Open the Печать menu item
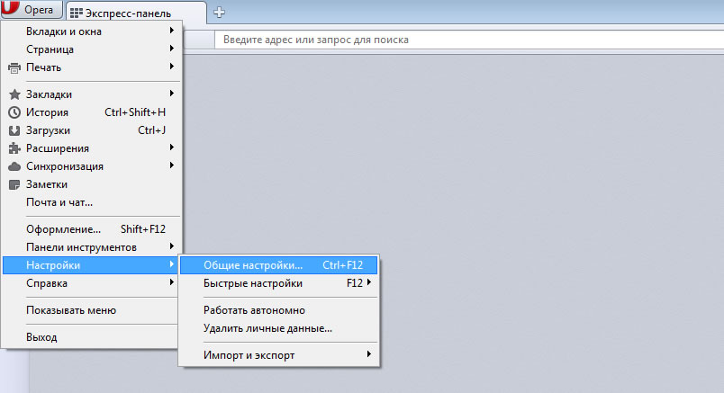 click(x=92, y=67)
